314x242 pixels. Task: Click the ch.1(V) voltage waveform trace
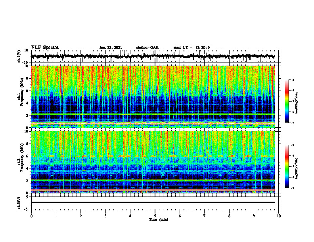pyautogui.click(x=153, y=56)
